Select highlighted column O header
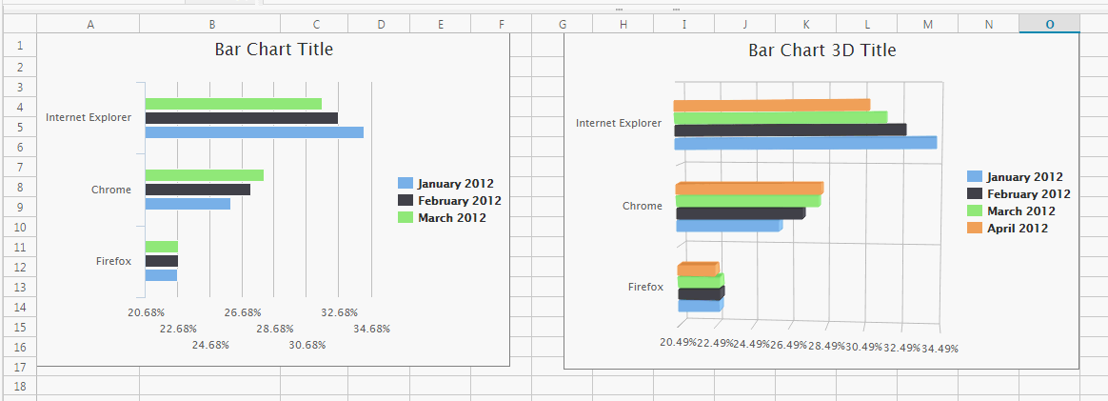1108x401 pixels. click(x=1049, y=24)
